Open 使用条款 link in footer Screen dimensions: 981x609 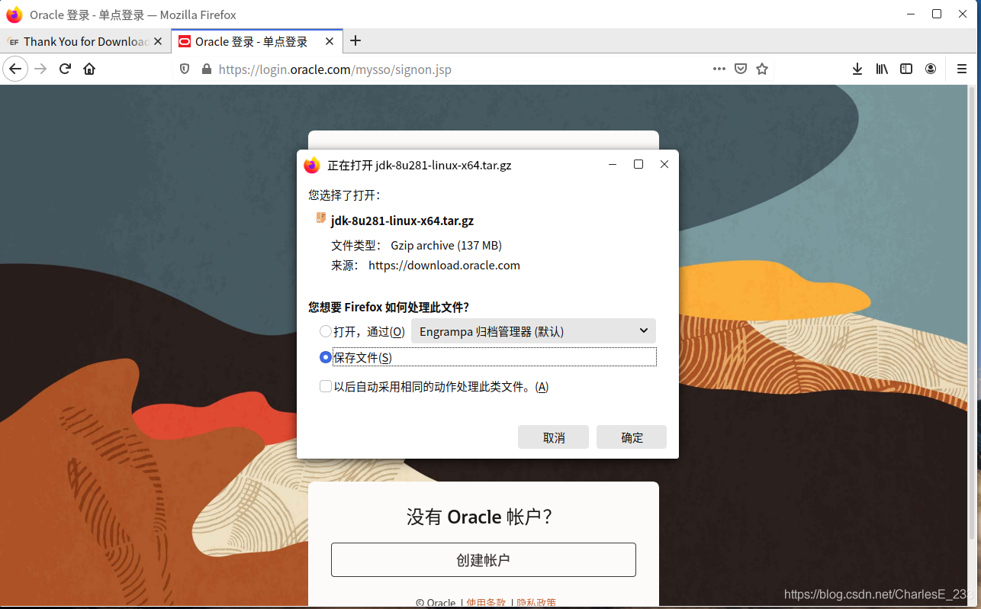(486, 603)
